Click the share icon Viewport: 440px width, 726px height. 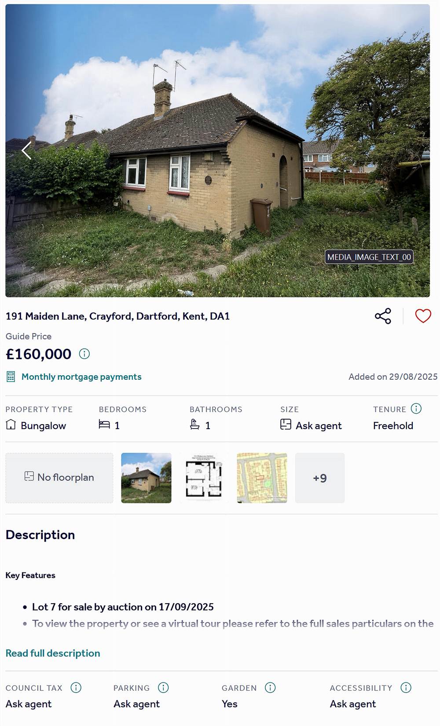[x=383, y=316]
